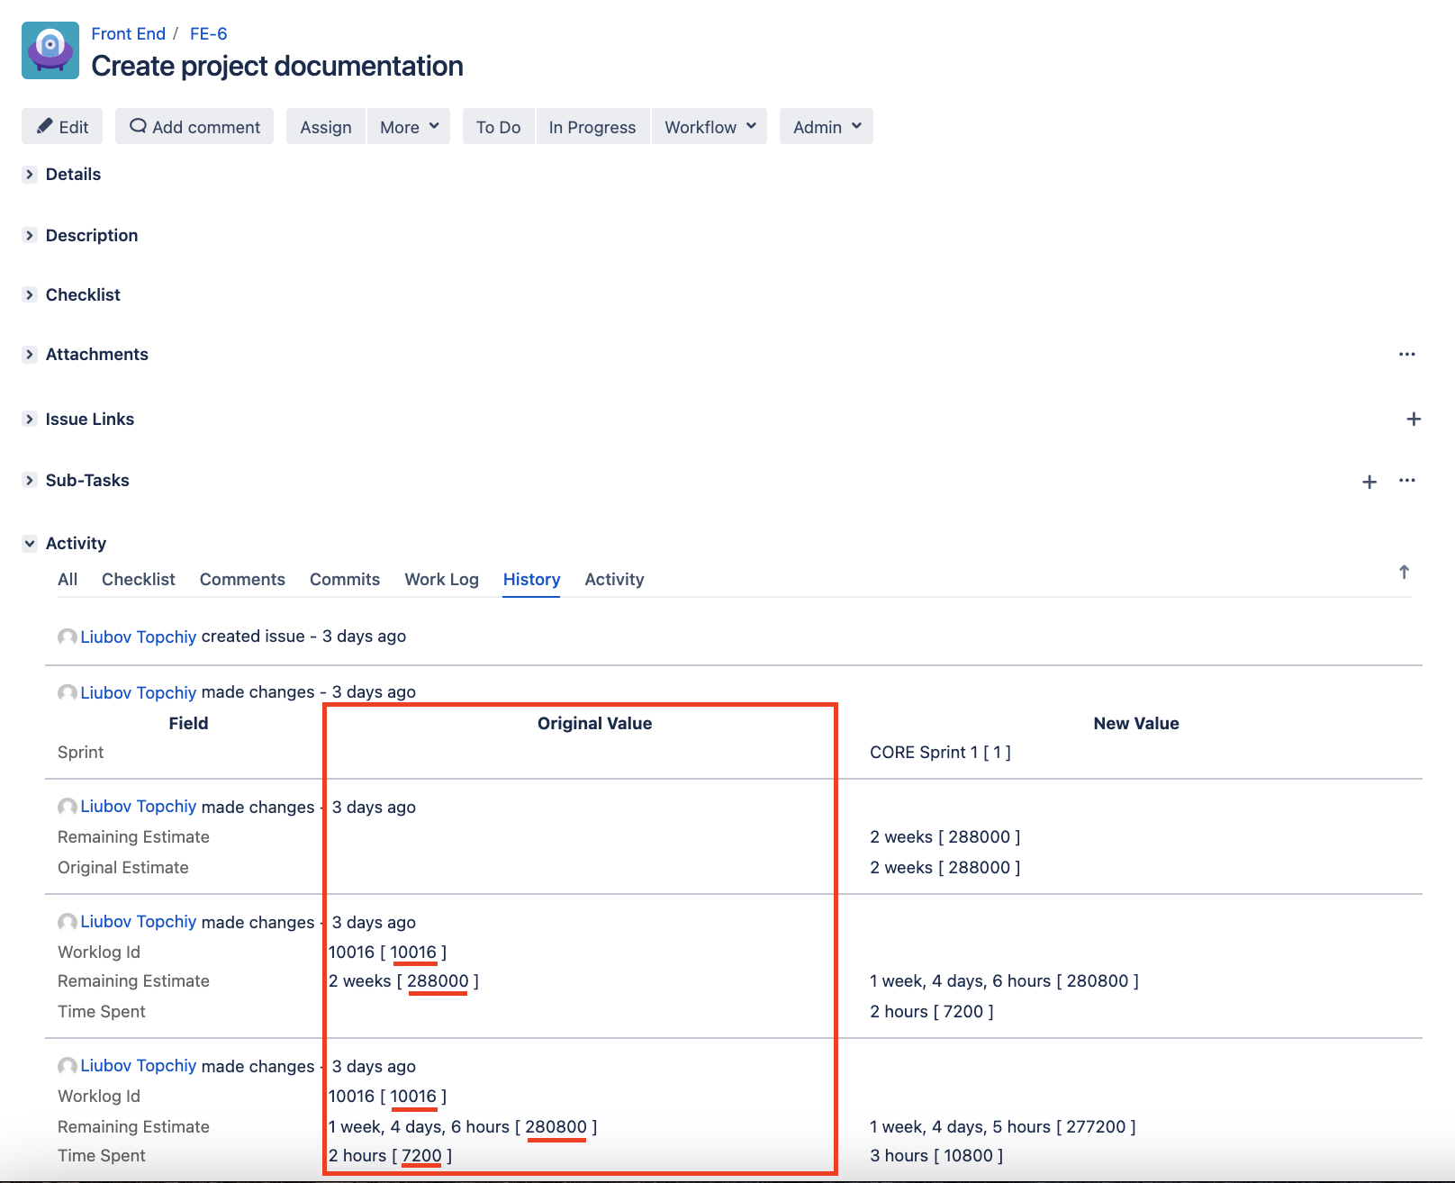
Task: Click the Activity sort order arrow icon
Action: click(1403, 573)
